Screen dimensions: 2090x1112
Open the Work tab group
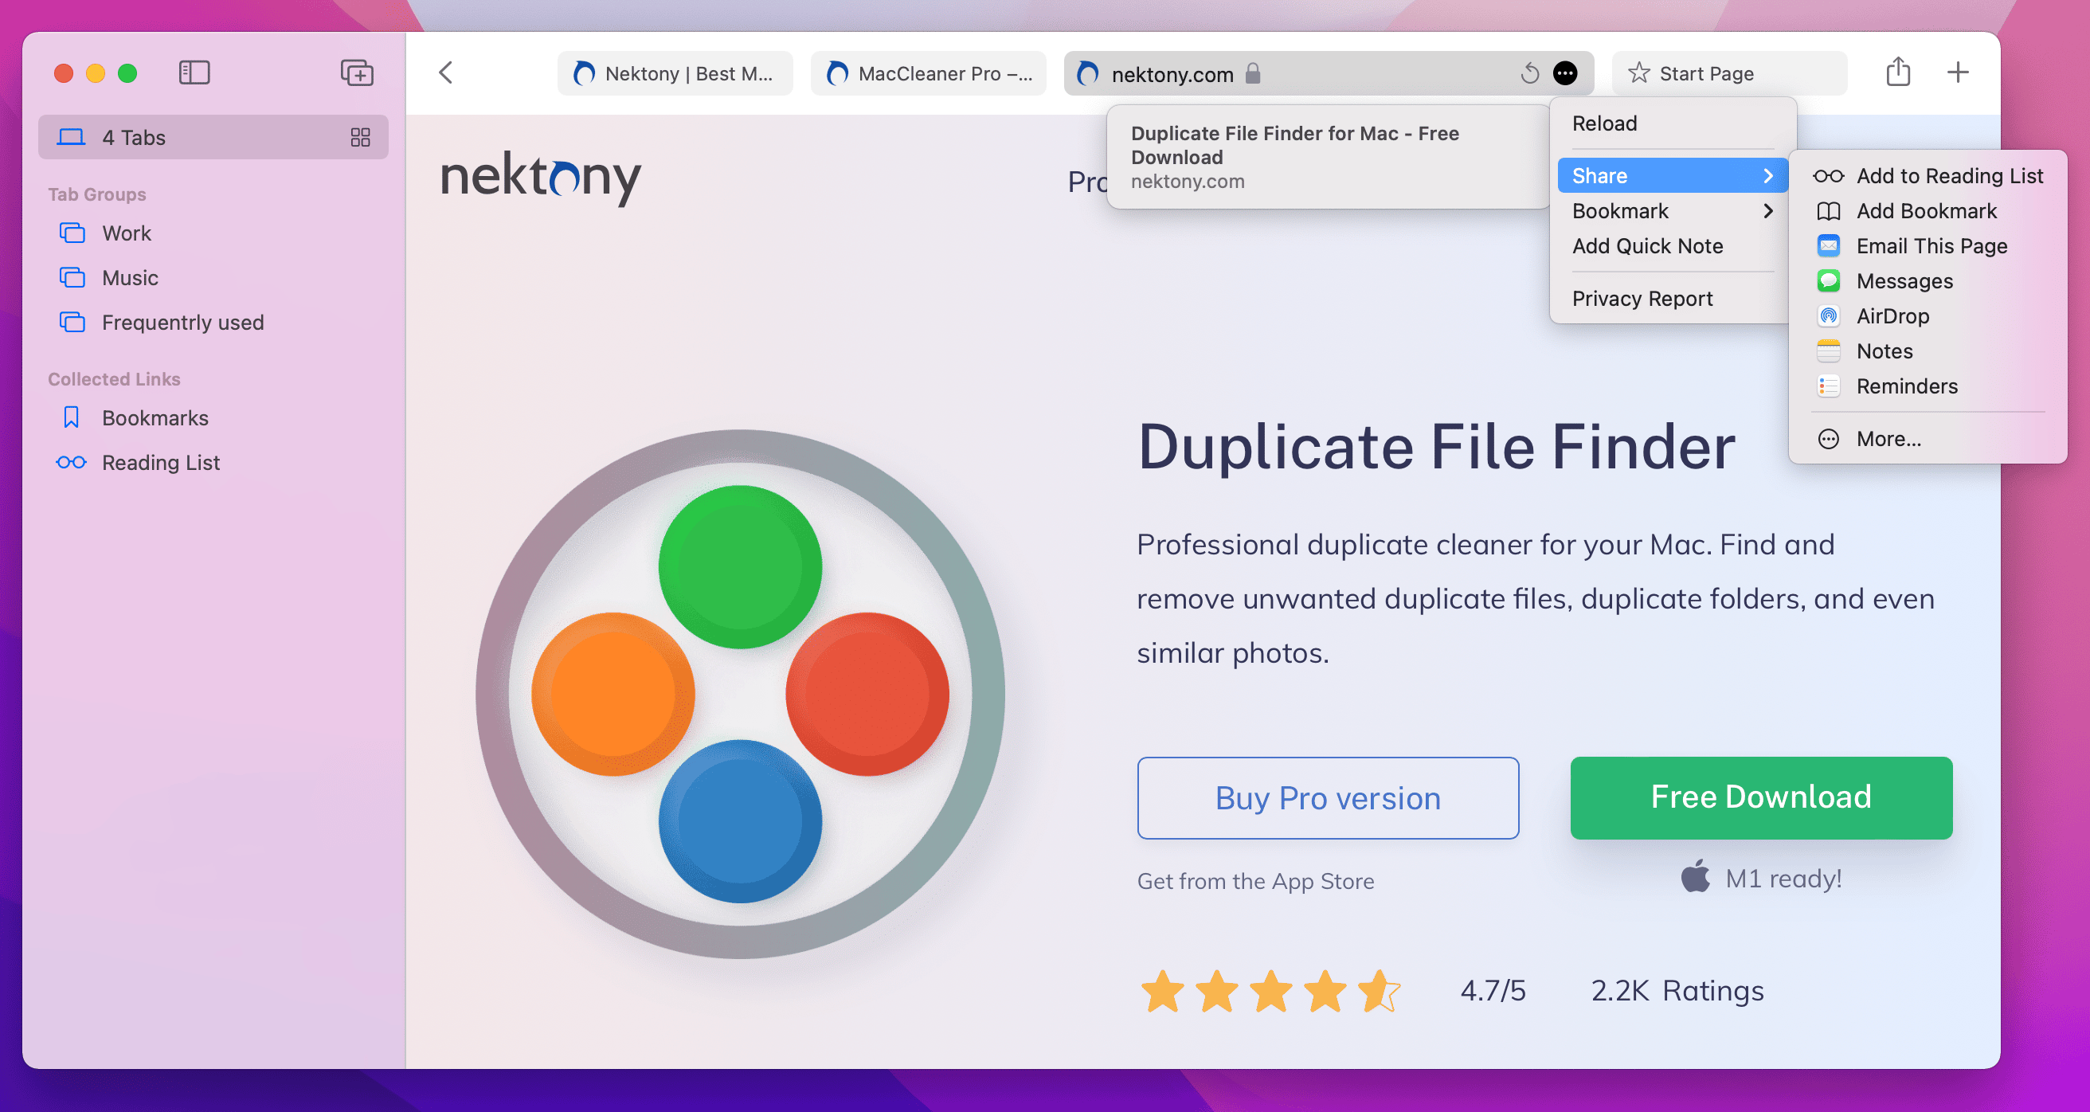[x=213, y=233]
